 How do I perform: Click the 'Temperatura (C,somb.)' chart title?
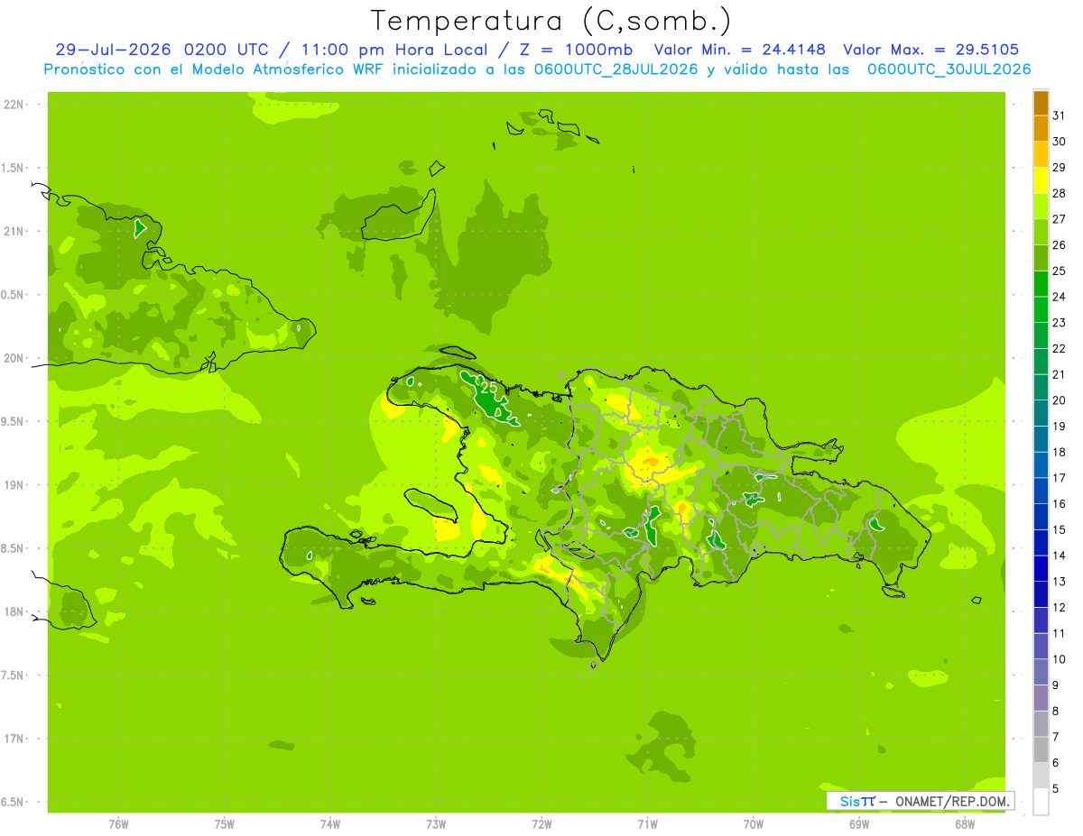tap(551, 22)
